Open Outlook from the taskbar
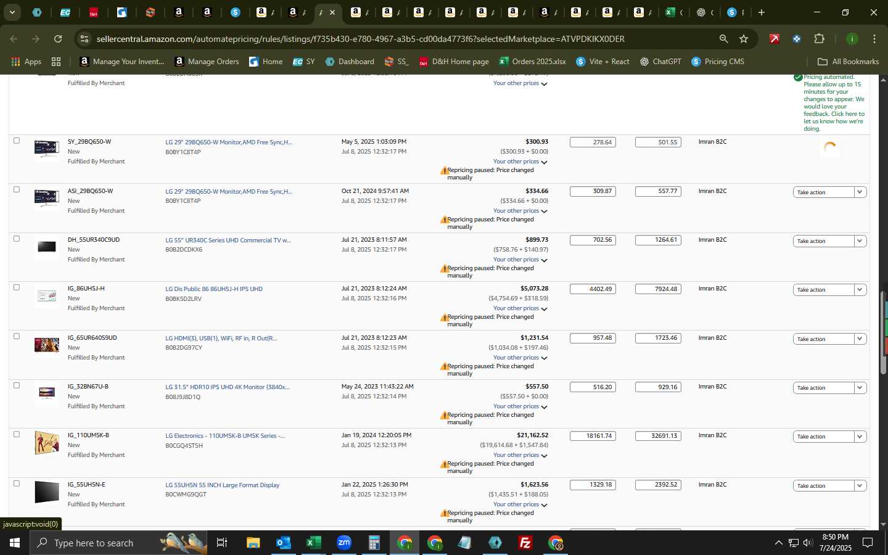The height and width of the screenshot is (555, 888). [283, 543]
